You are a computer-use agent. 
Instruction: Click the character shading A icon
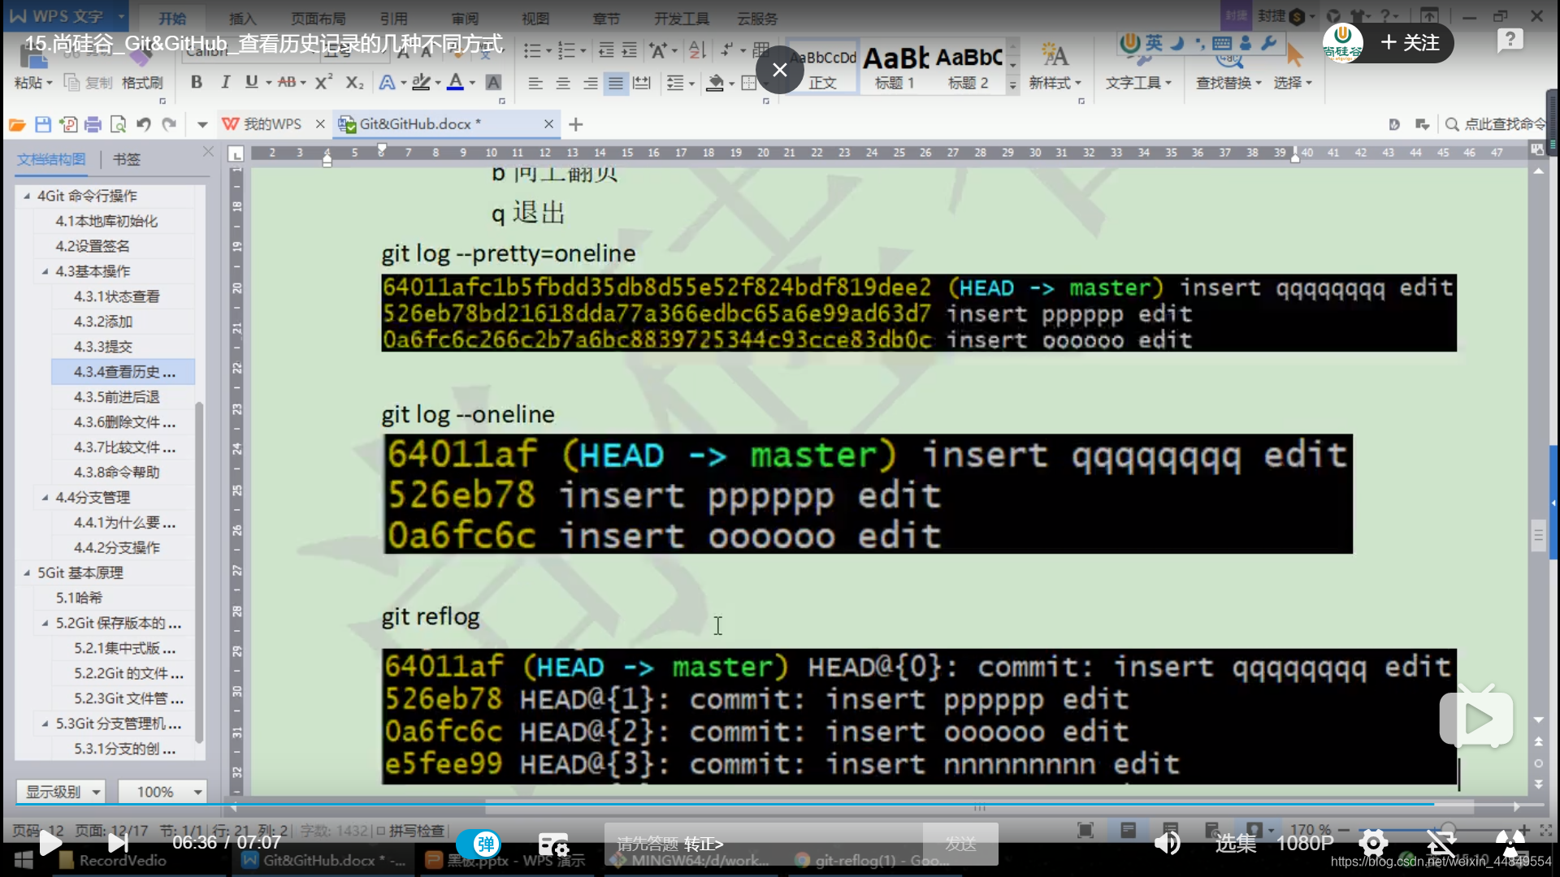[x=492, y=82]
